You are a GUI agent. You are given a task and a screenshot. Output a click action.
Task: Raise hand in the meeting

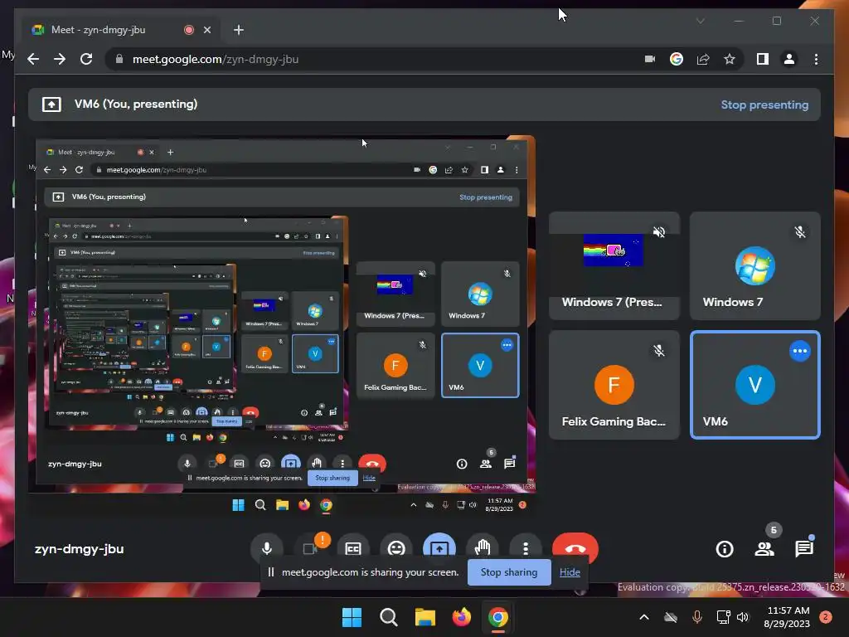[483, 549]
